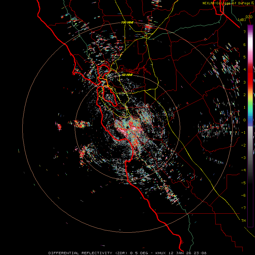This screenshot has width=255, height=255.
Task: Click the 6 value on the color scale
Action: pyautogui.click(x=245, y=44)
